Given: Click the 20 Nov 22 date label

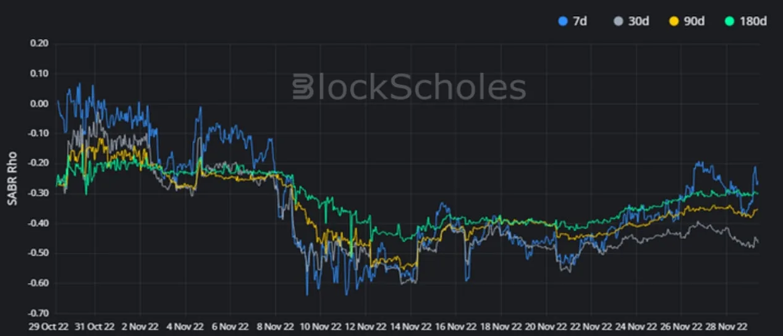Looking at the screenshot, I should 546,325.
